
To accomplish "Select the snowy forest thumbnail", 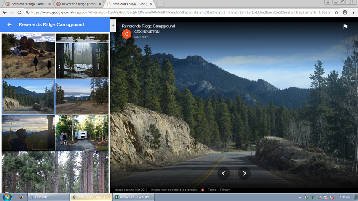I will 82,61.
